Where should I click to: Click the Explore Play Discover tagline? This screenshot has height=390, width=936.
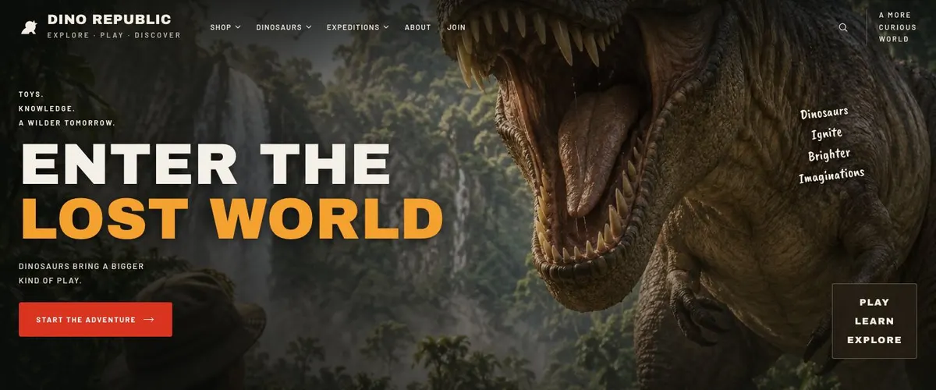coord(114,35)
